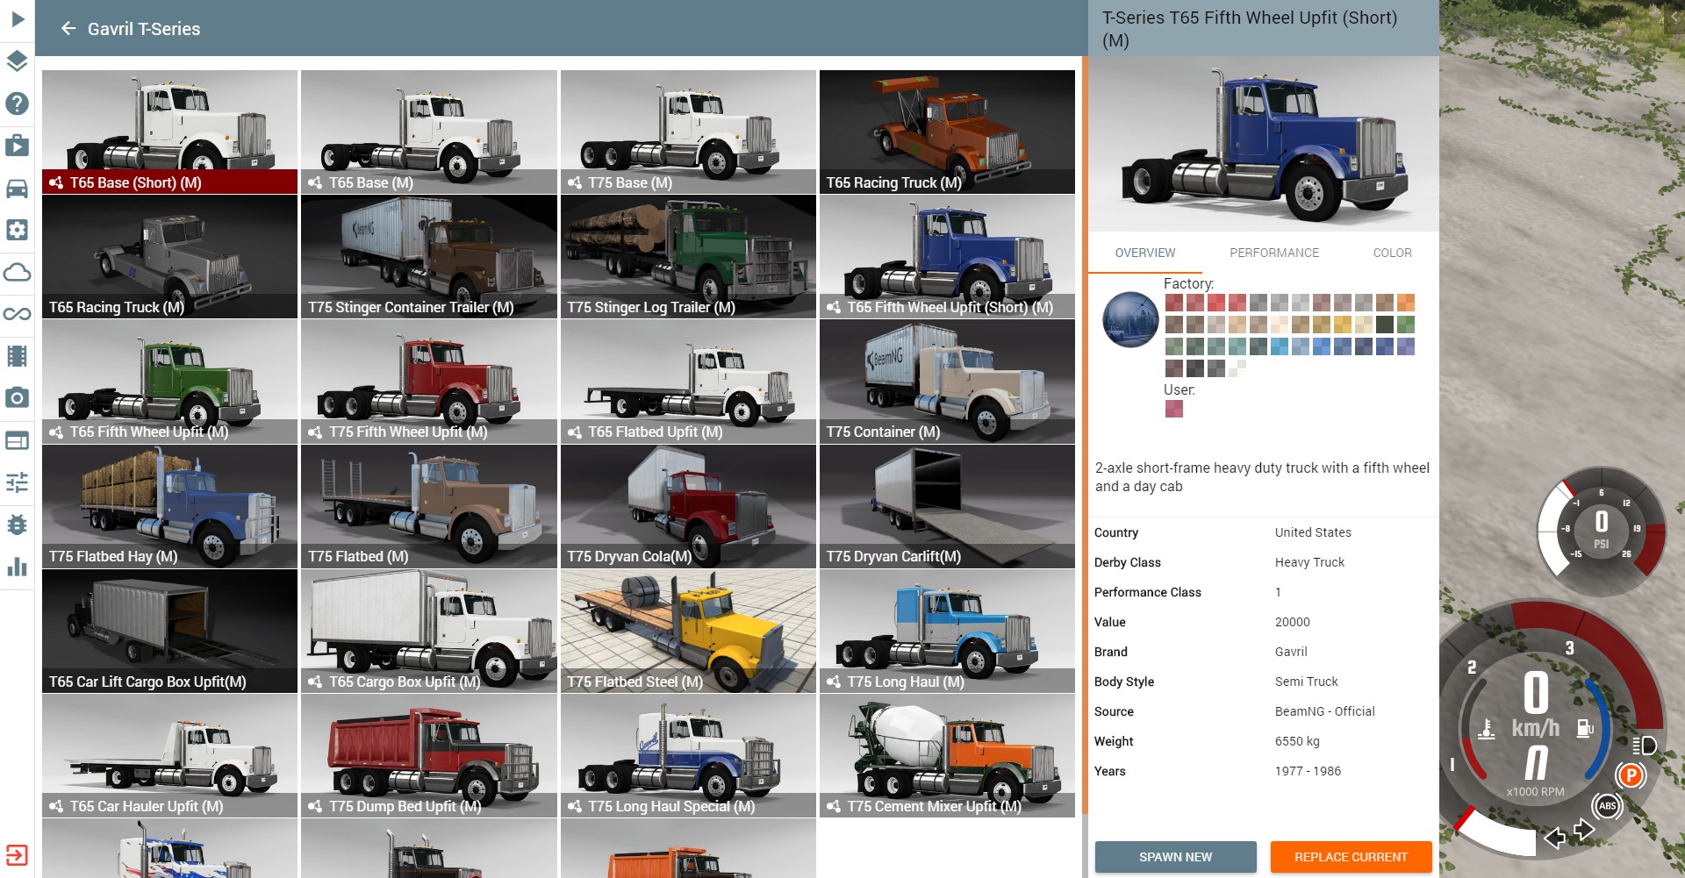Select the T65 Fifth Wheel Upfit (Short) thumbnail
Viewport: 1685px width, 878px height.
(x=947, y=256)
